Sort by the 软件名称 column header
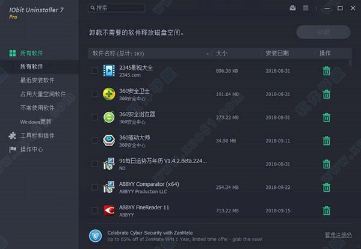The image size is (361, 249). (x=118, y=54)
